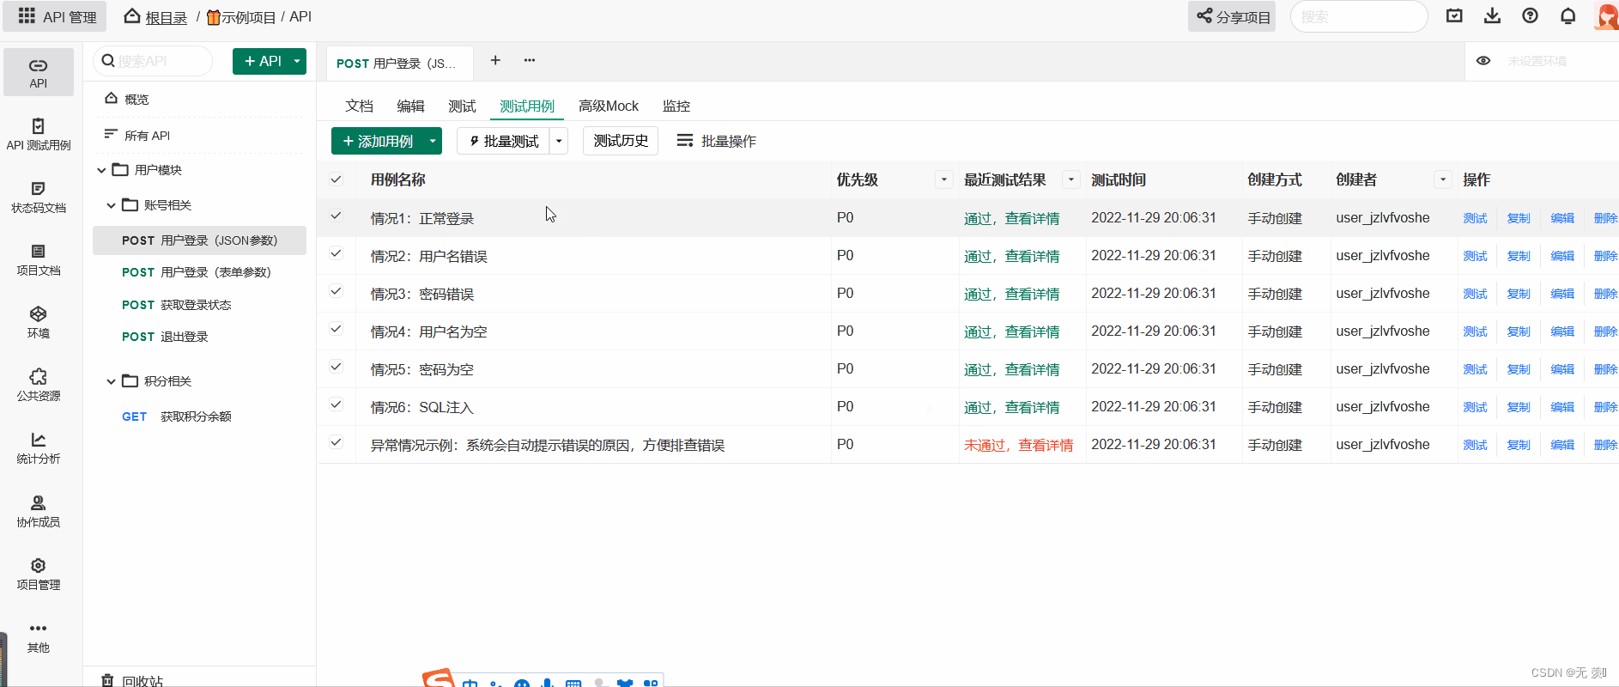1619x687 pixels.
Task: Open 环境 sidebar icon
Action: point(39,323)
